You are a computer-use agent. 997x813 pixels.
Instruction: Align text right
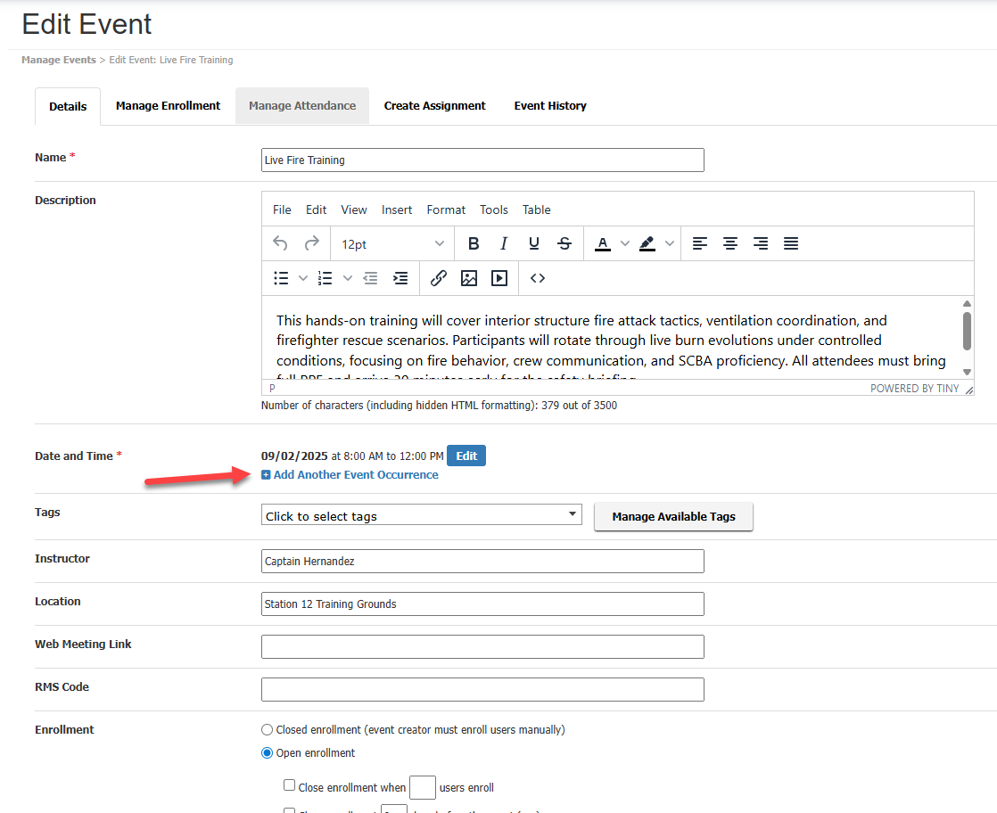click(x=761, y=243)
